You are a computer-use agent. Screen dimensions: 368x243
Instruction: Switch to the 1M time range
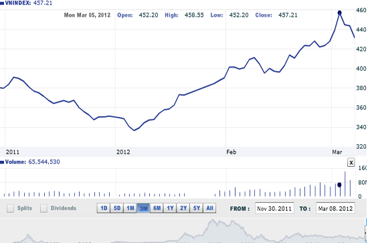click(130, 208)
